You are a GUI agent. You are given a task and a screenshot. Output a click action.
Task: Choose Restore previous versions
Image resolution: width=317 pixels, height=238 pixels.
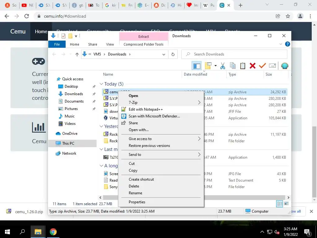click(161, 146)
